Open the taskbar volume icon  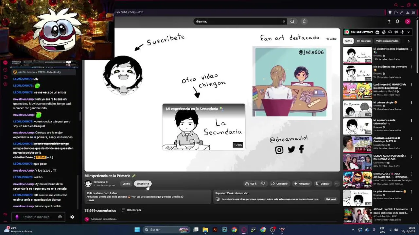click(x=396, y=230)
